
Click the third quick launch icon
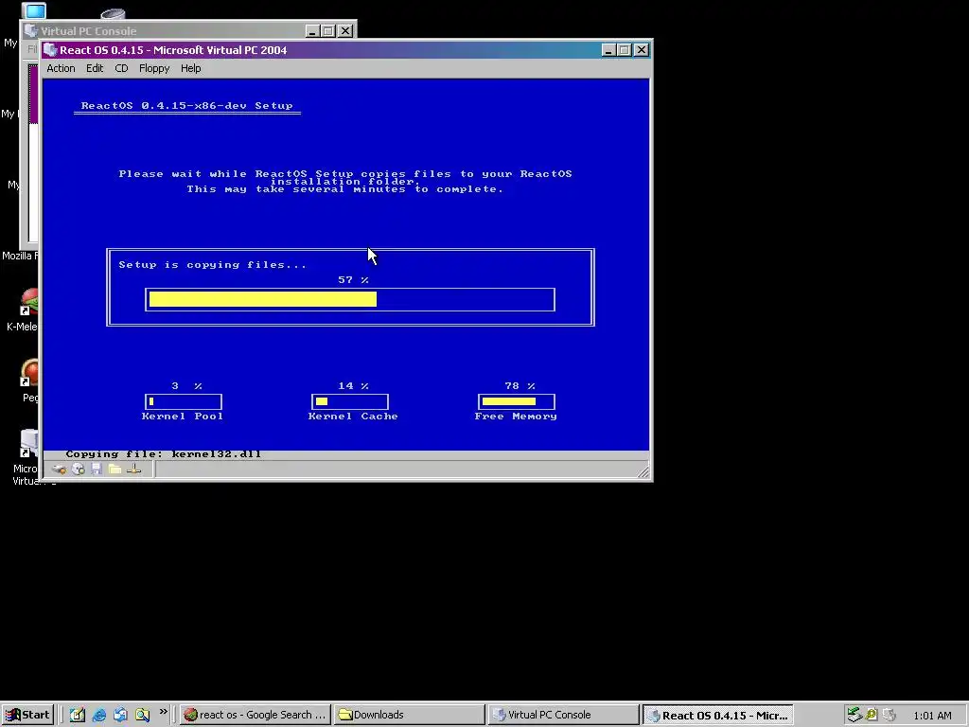(120, 715)
